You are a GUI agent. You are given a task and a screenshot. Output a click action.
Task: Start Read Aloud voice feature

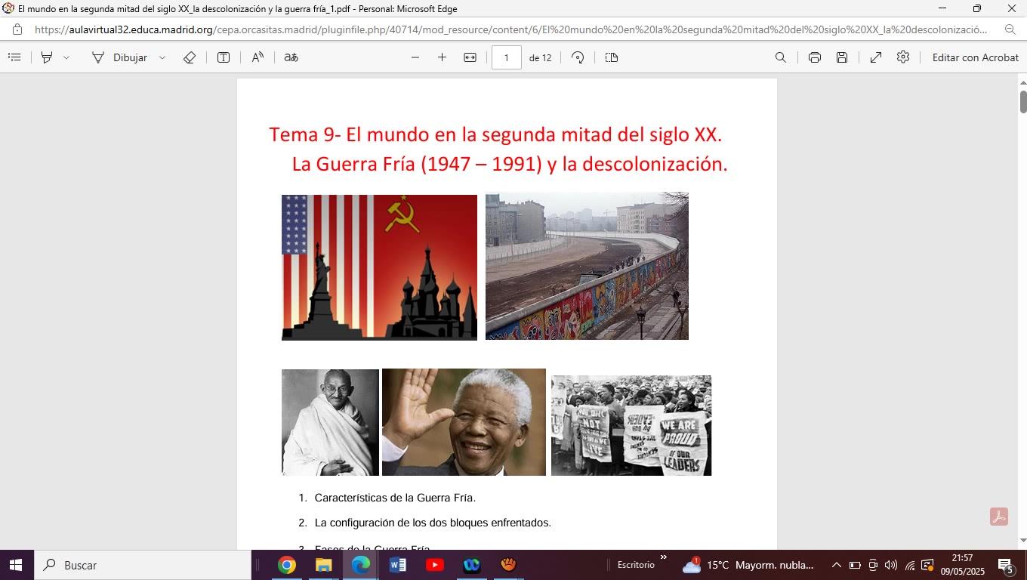pos(258,57)
